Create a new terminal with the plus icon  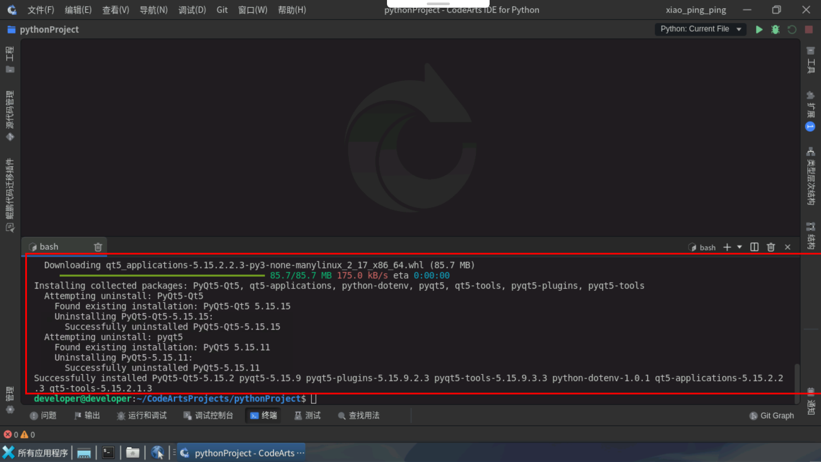pos(727,247)
